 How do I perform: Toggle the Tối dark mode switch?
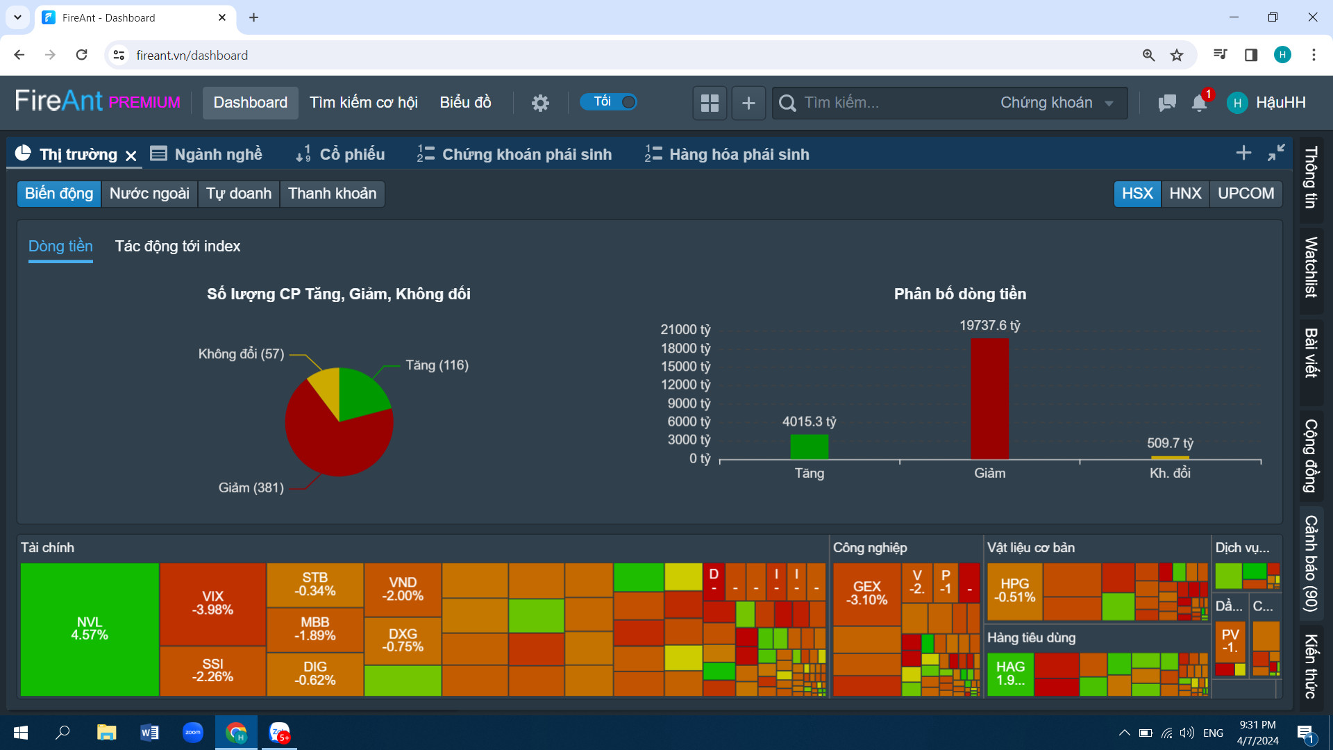click(608, 102)
